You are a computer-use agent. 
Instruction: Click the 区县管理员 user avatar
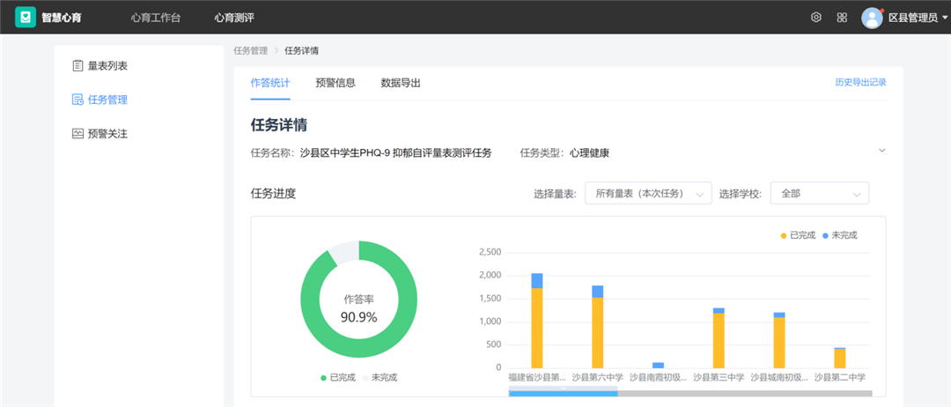tap(872, 18)
